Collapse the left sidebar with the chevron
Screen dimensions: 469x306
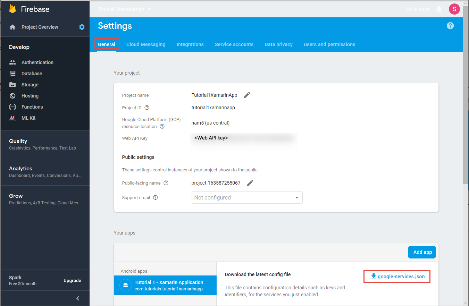[x=78, y=298]
